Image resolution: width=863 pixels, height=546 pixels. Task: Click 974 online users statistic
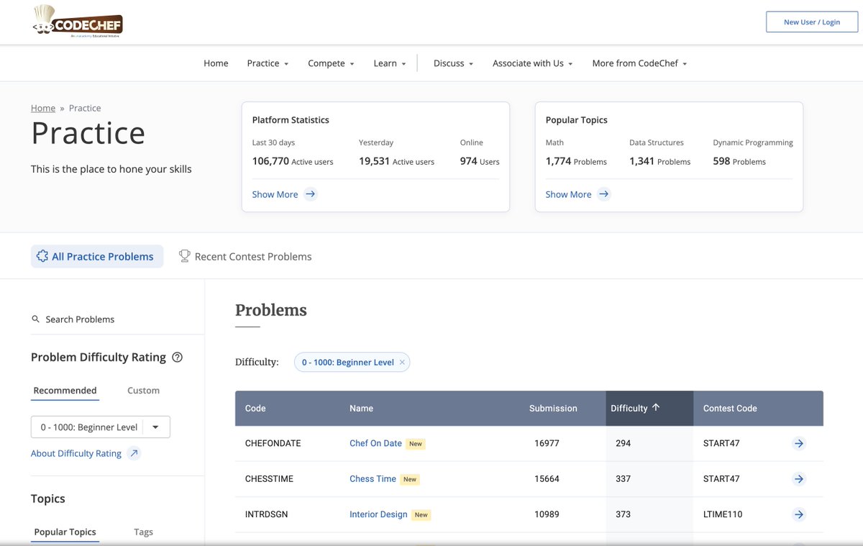click(x=480, y=161)
